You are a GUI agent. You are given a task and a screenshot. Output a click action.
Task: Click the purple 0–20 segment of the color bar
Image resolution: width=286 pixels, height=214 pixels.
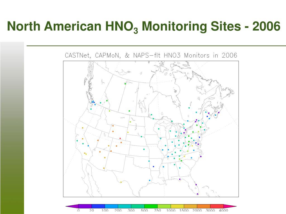tap(85, 206)
